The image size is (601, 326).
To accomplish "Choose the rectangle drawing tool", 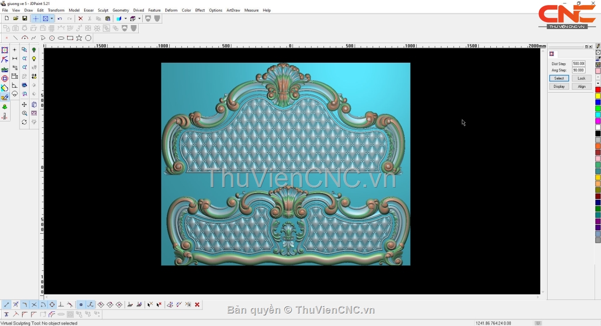I will tap(70, 38).
